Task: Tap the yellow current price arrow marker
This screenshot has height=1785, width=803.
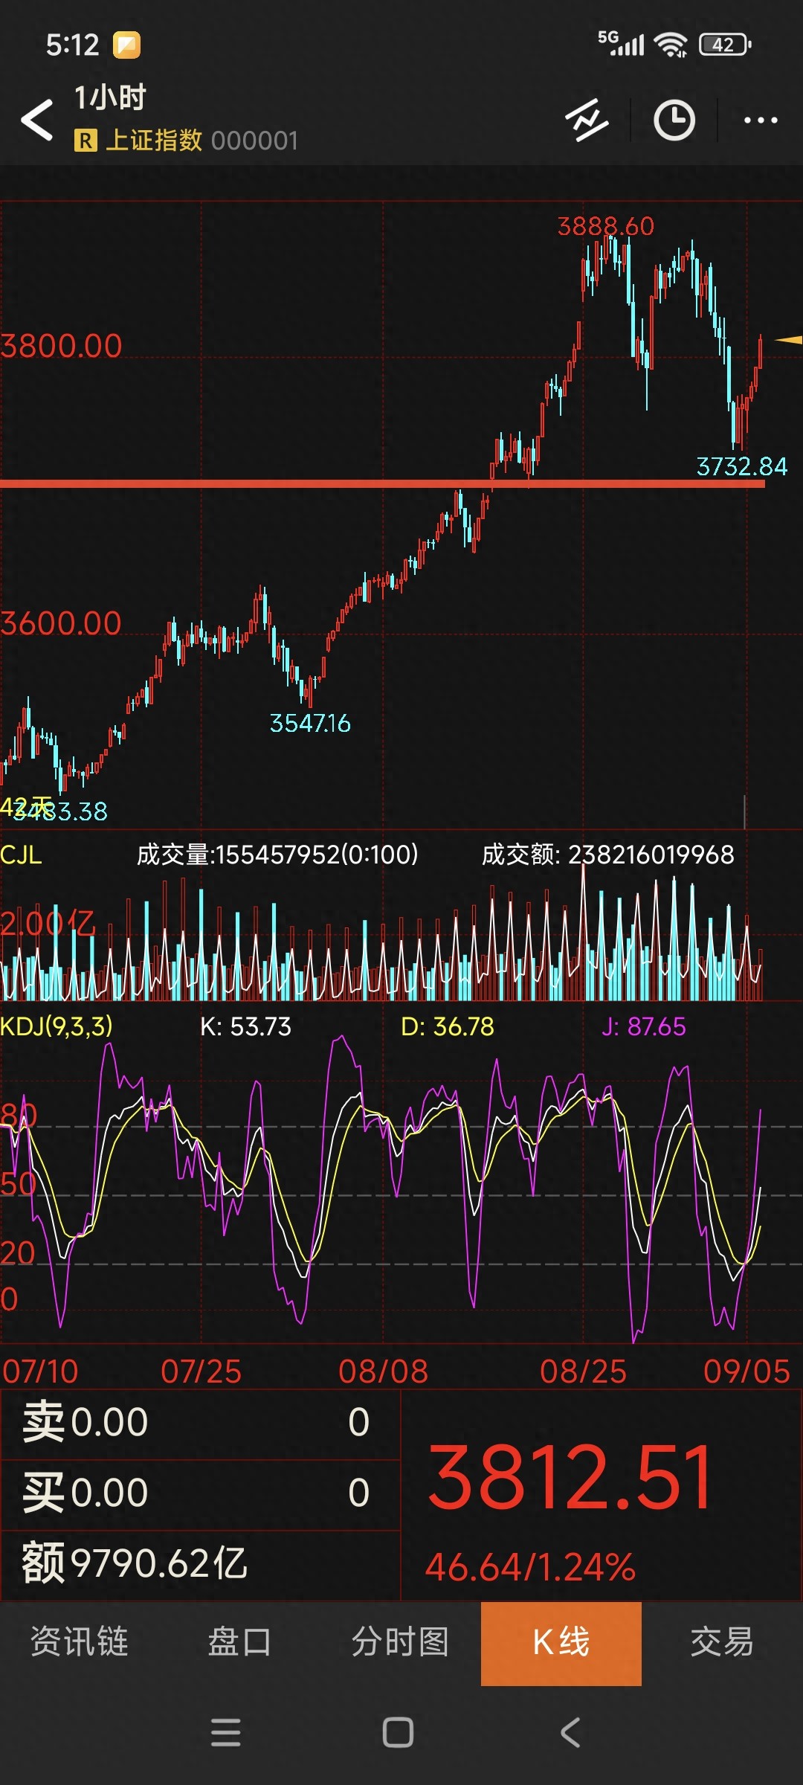Action: 788,340
